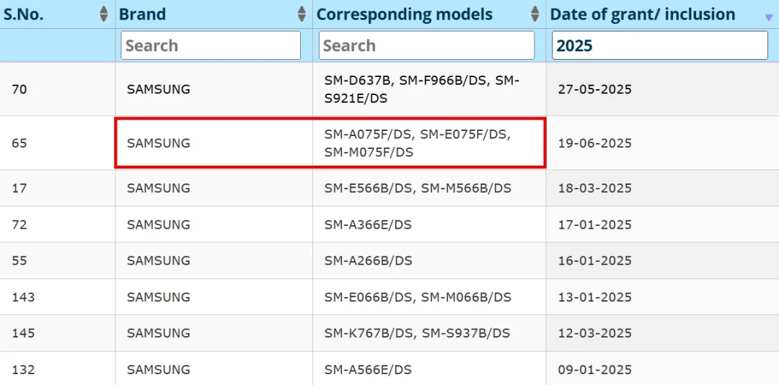Click SAMSUNG brand in row 65
The height and width of the screenshot is (385, 779).
[x=159, y=144]
